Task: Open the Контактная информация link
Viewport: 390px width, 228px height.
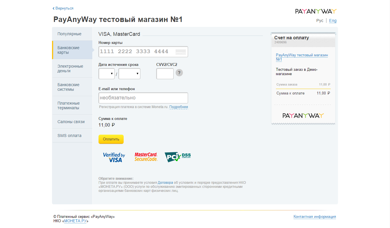Action: 315,216
